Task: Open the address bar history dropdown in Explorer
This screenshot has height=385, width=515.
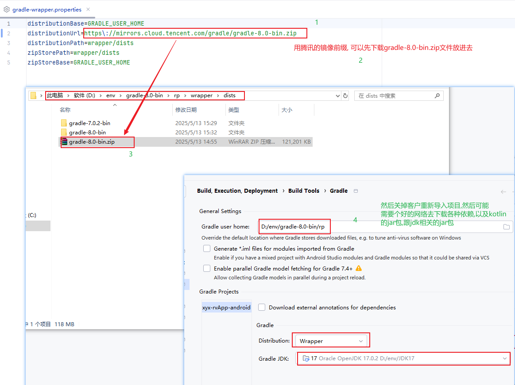Action: pyautogui.click(x=337, y=96)
